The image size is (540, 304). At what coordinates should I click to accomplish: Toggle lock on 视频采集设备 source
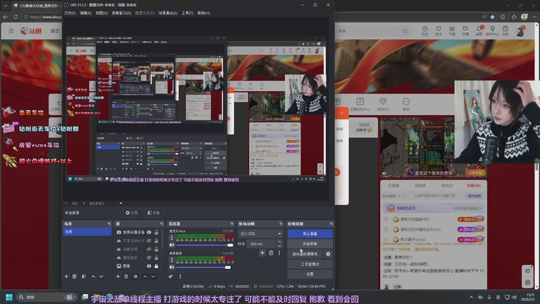pyautogui.click(x=157, y=232)
